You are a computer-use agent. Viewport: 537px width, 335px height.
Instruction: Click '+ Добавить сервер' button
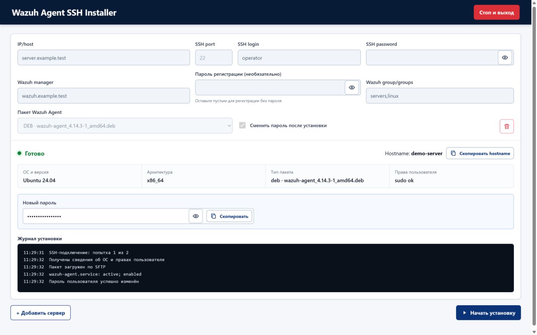[x=40, y=313]
